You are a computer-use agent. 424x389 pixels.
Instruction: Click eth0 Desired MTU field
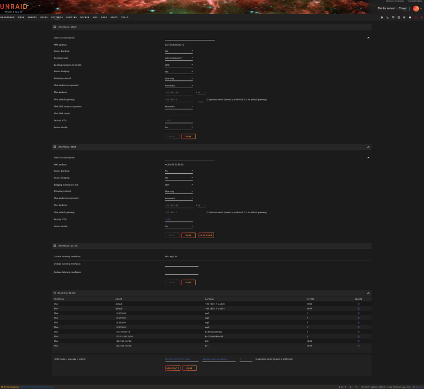pos(179,121)
